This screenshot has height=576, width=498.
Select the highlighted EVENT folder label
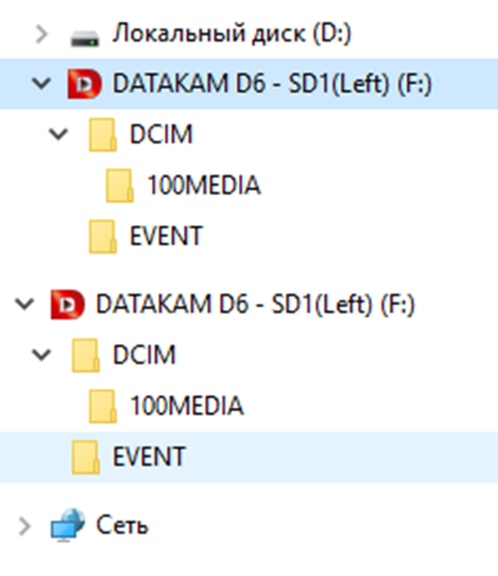[149, 456]
